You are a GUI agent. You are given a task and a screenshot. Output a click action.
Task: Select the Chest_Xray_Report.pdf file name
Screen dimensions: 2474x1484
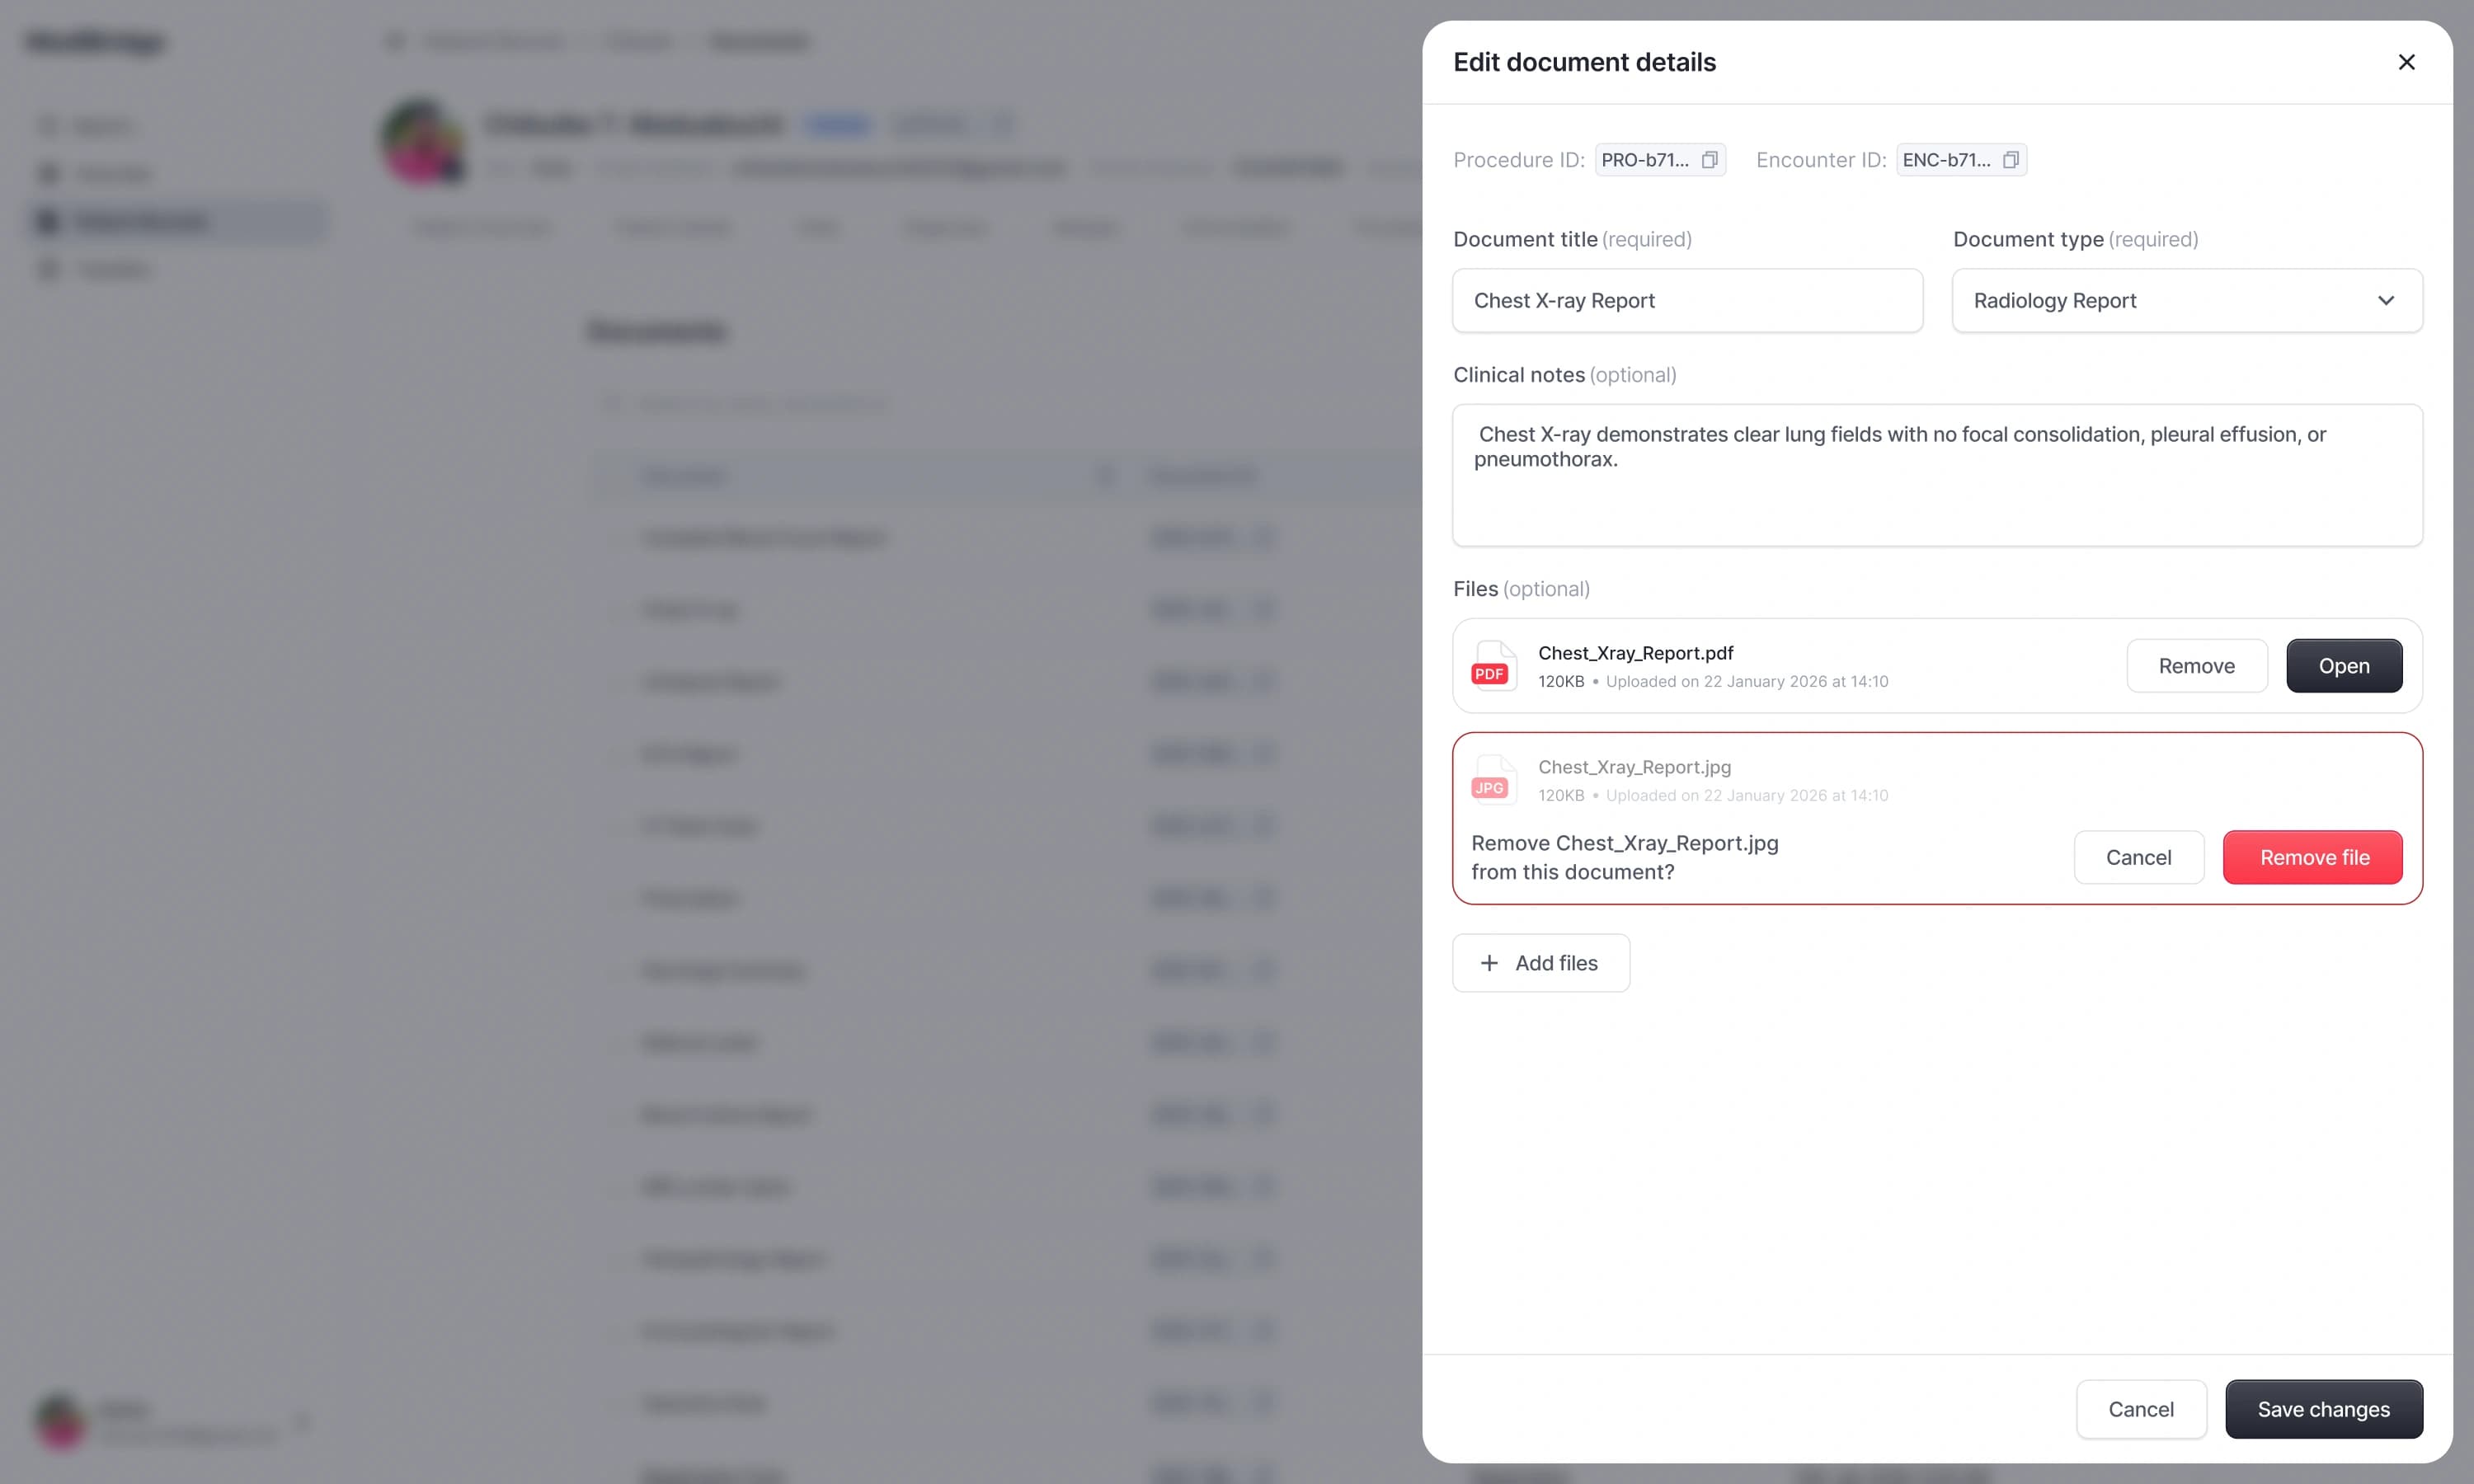tap(1635, 653)
